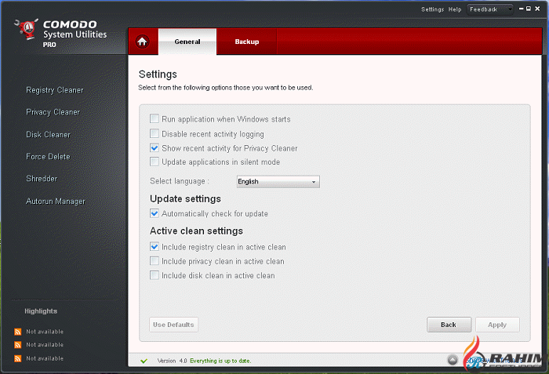Close the Comodo window
Viewport: 549px width, 374px height.
[537, 9]
